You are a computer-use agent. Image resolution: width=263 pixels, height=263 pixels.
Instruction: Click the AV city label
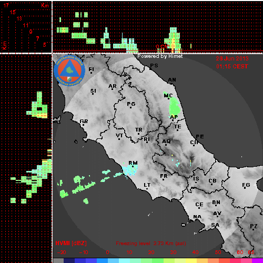[217, 214]
